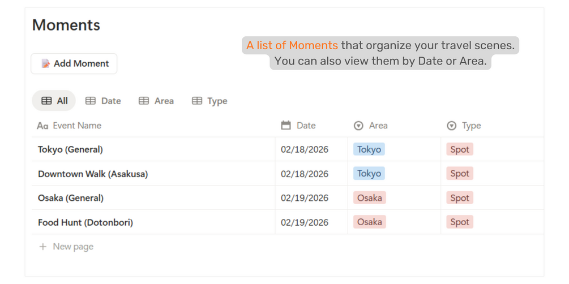Click the plus icon for New page

pyautogui.click(x=42, y=247)
